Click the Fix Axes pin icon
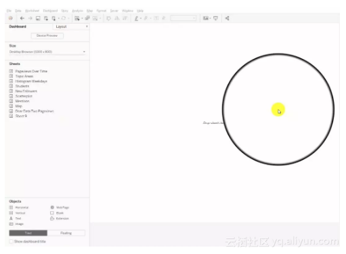The image size is (346, 254). pos(164,18)
